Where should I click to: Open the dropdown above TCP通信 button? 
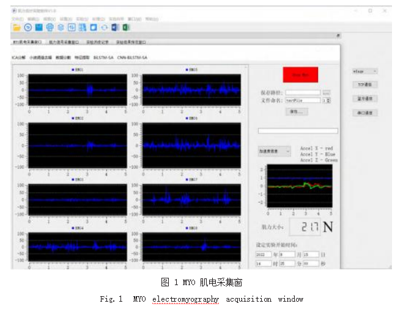pyautogui.click(x=365, y=71)
